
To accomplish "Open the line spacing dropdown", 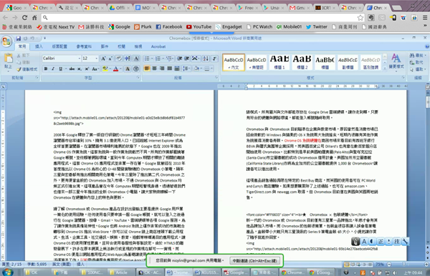I will click(x=186, y=69).
